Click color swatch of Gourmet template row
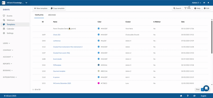 99,71
